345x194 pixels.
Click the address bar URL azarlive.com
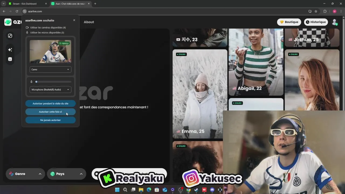click(x=35, y=11)
